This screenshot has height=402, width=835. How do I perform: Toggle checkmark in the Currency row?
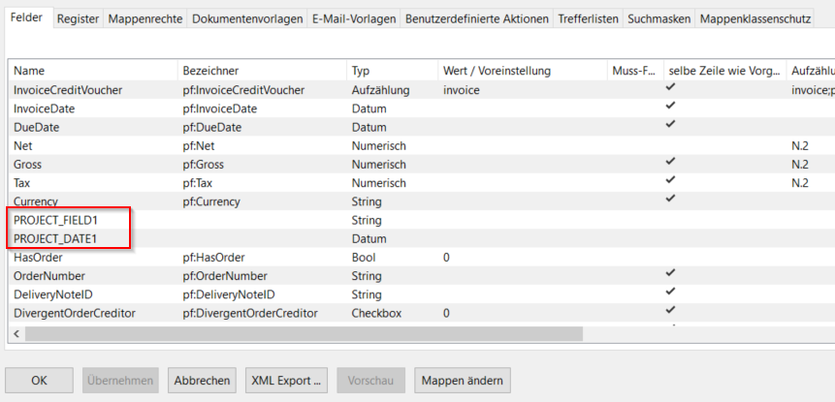pos(670,200)
